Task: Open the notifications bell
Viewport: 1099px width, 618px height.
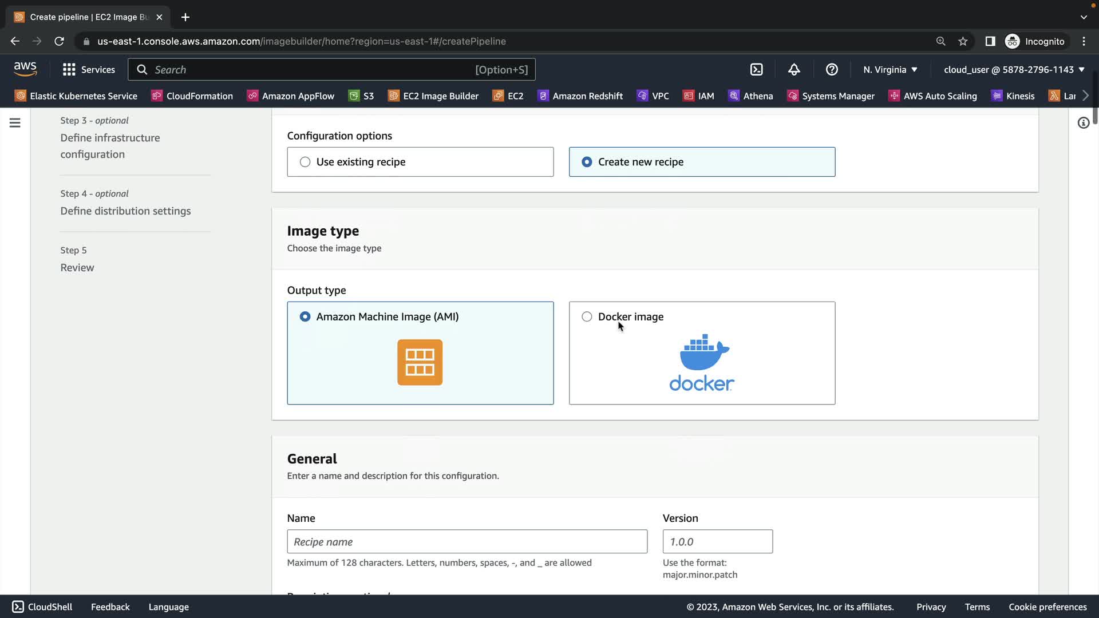Action: pos(794,69)
